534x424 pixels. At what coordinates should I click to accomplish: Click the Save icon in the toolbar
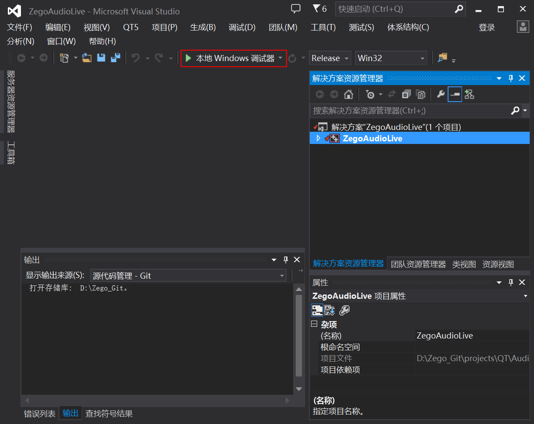point(101,58)
